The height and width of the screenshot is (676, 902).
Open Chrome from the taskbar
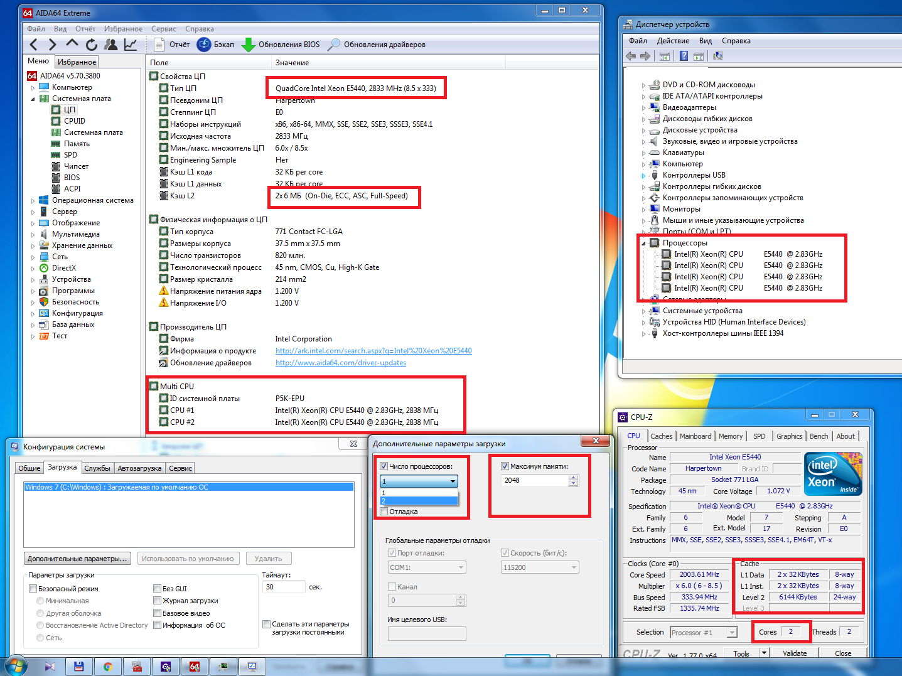[108, 667]
